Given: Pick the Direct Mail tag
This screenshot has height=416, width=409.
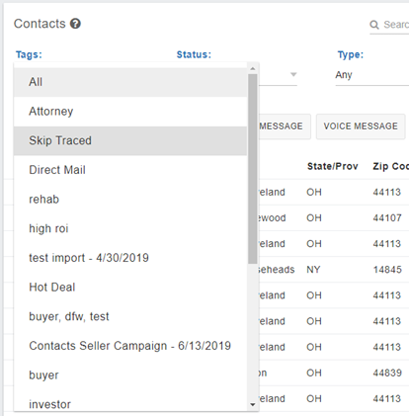Looking at the screenshot, I should pyautogui.click(x=130, y=170).
